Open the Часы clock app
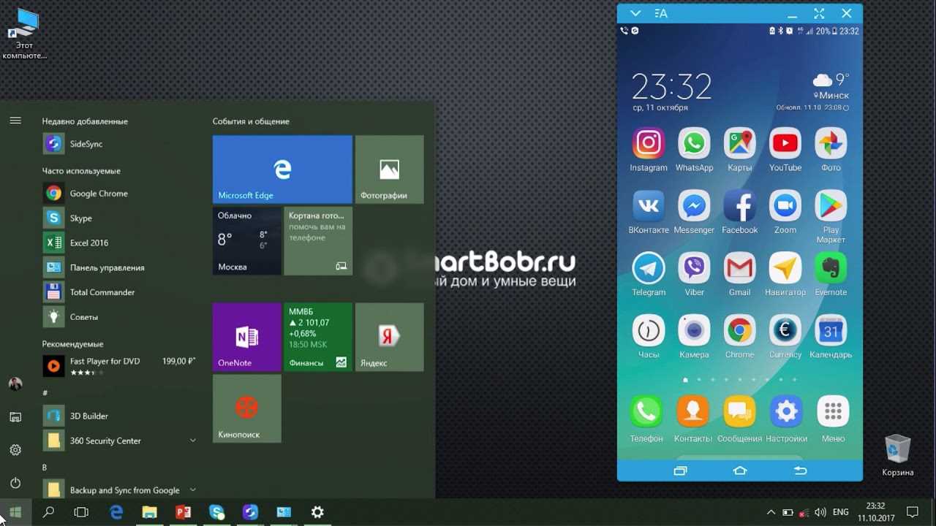936x526 pixels. click(649, 331)
